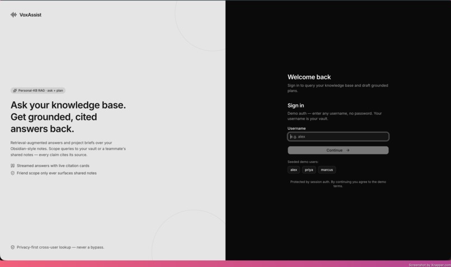Click 'Streamed answers with live citation cards' text
The width and height of the screenshot is (451, 267).
coord(53,166)
